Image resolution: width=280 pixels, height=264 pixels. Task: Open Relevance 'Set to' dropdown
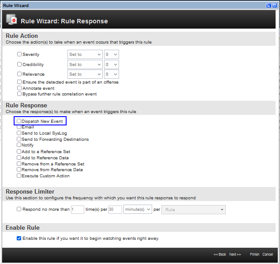coord(85,74)
